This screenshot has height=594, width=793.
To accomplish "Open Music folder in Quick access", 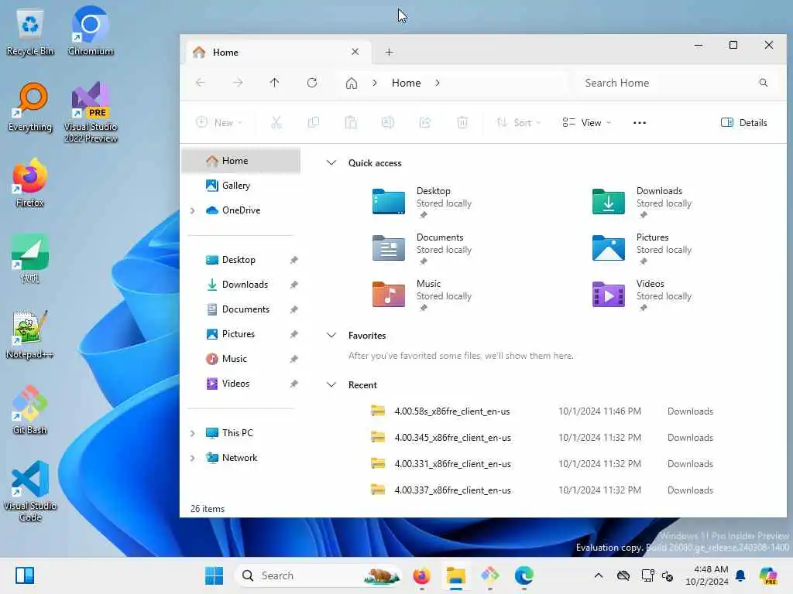I will pos(422,295).
